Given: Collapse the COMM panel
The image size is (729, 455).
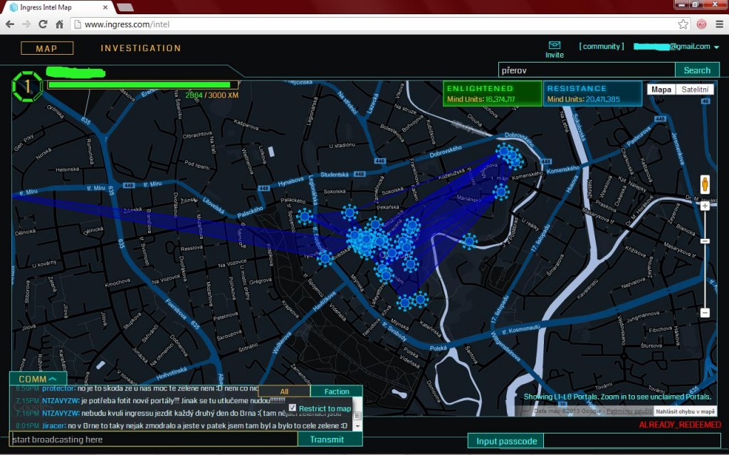Looking at the screenshot, I should tap(38, 379).
